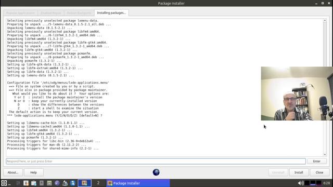This screenshot has height=187, width=333.
Task: Select the Package Installer taskbar button
Action: 138,183
